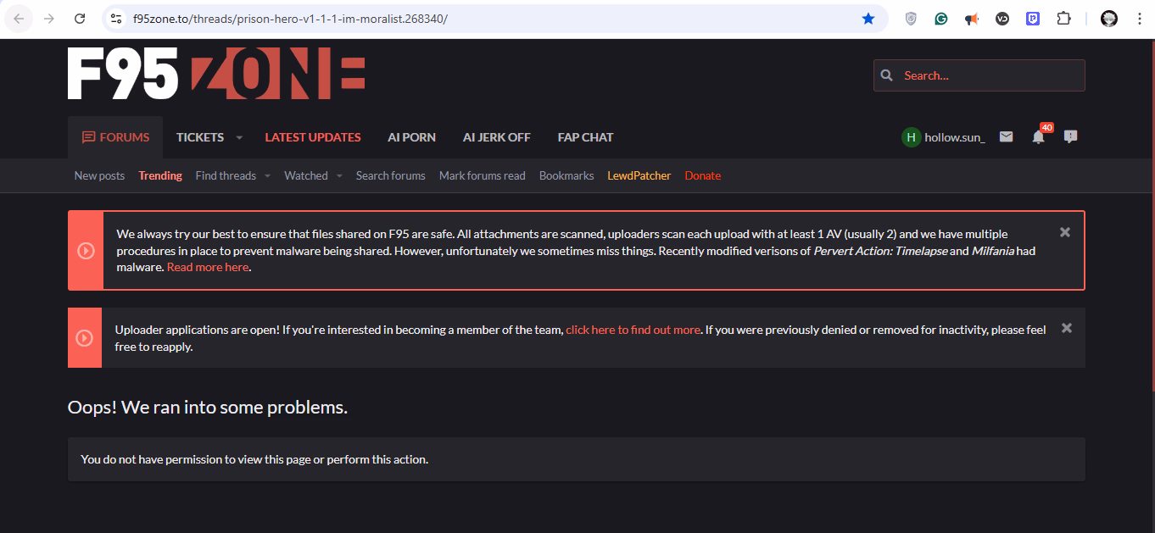
Task: Click play icon on uploader notice
Action: click(x=85, y=338)
